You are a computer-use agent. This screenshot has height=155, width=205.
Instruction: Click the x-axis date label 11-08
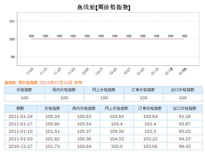coord(30,72)
